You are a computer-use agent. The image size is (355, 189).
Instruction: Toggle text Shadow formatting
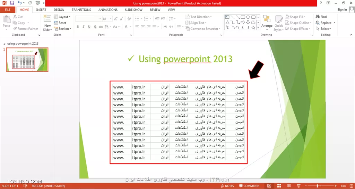click(x=95, y=27)
